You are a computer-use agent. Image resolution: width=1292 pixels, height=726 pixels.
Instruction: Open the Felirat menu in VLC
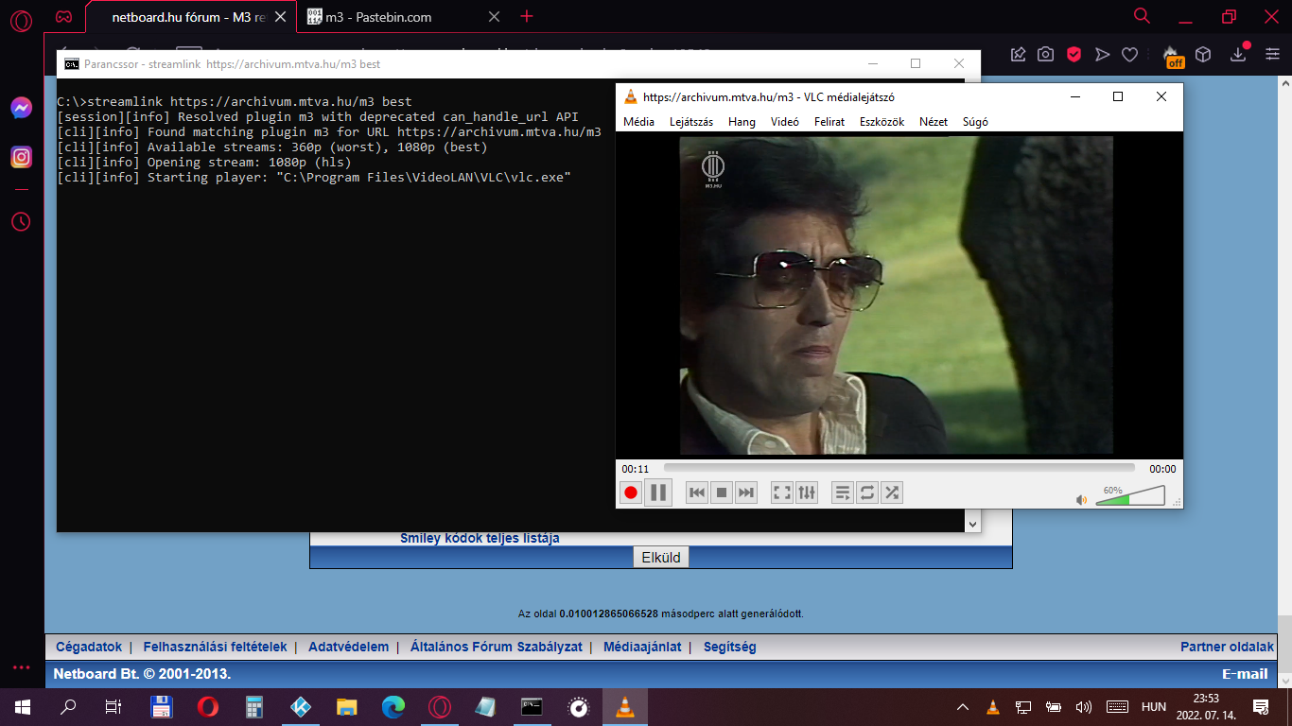(829, 122)
